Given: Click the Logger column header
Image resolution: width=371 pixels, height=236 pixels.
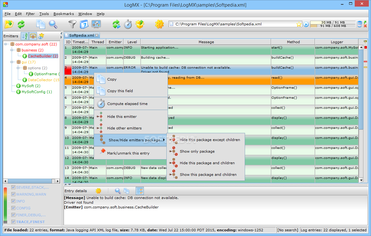Looking at the screenshot, I should (x=337, y=42).
